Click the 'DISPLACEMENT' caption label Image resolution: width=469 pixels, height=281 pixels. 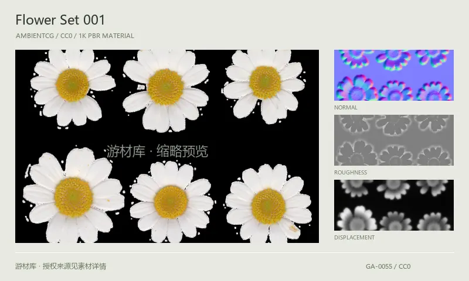click(x=355, y=238)
